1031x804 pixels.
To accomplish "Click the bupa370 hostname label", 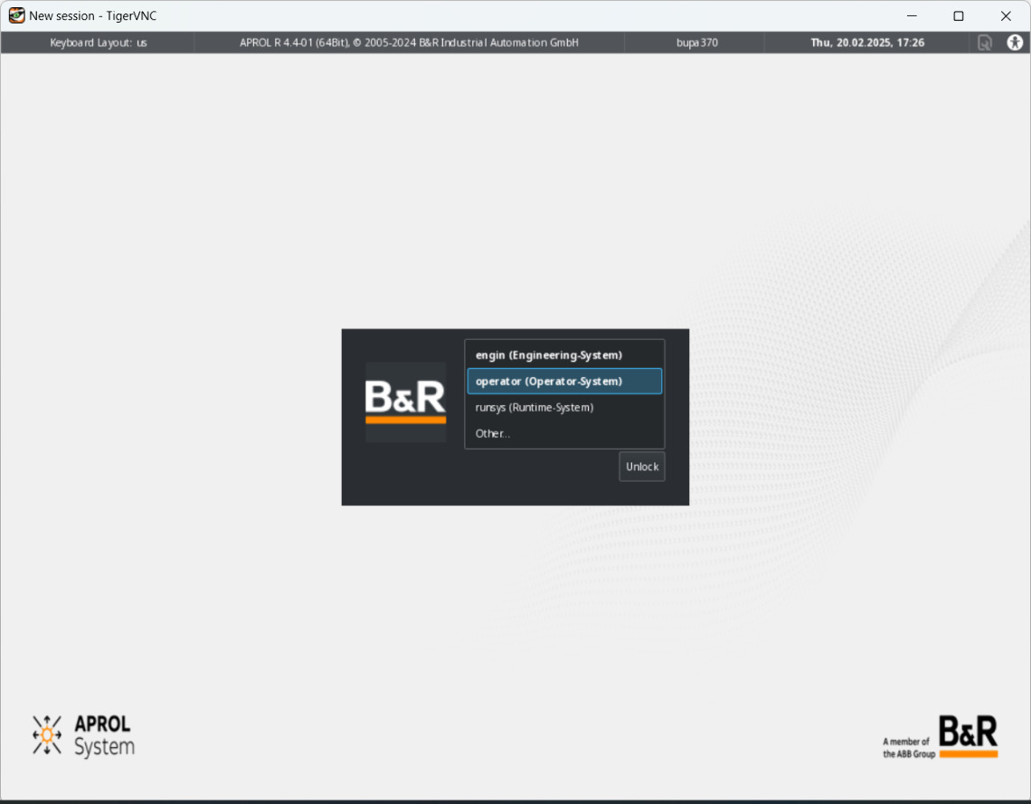I will (696, 43).
